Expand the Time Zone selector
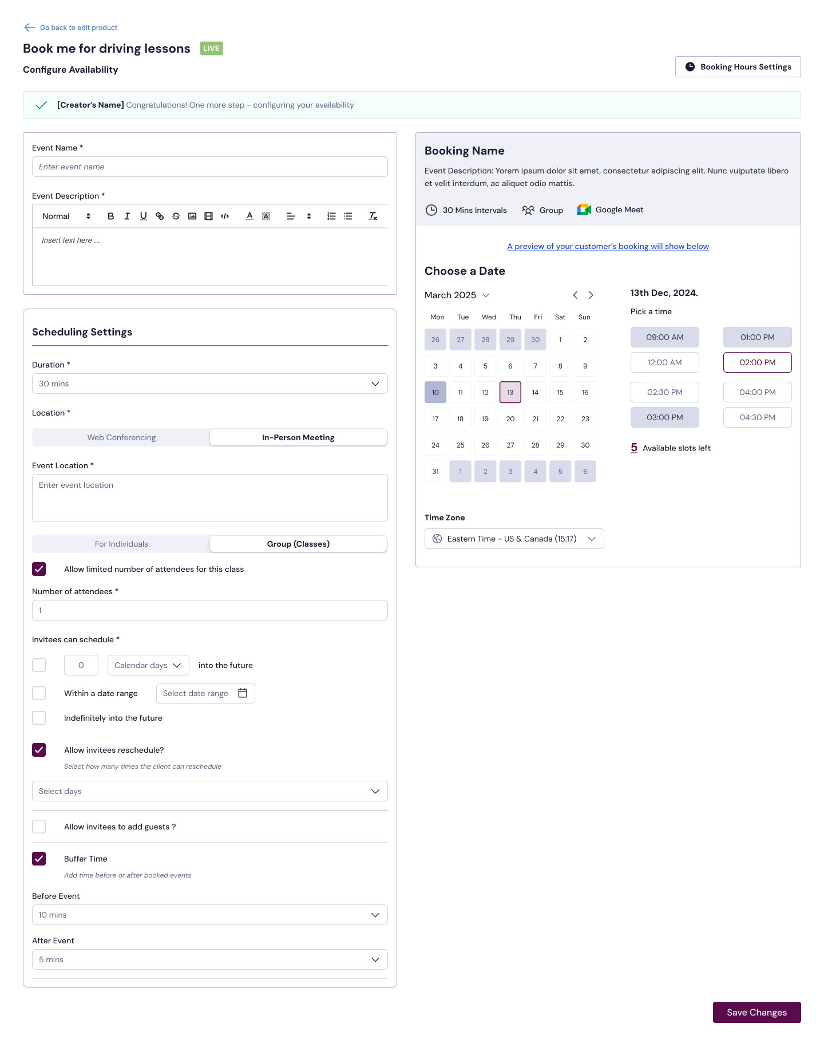 coord(514,539)
